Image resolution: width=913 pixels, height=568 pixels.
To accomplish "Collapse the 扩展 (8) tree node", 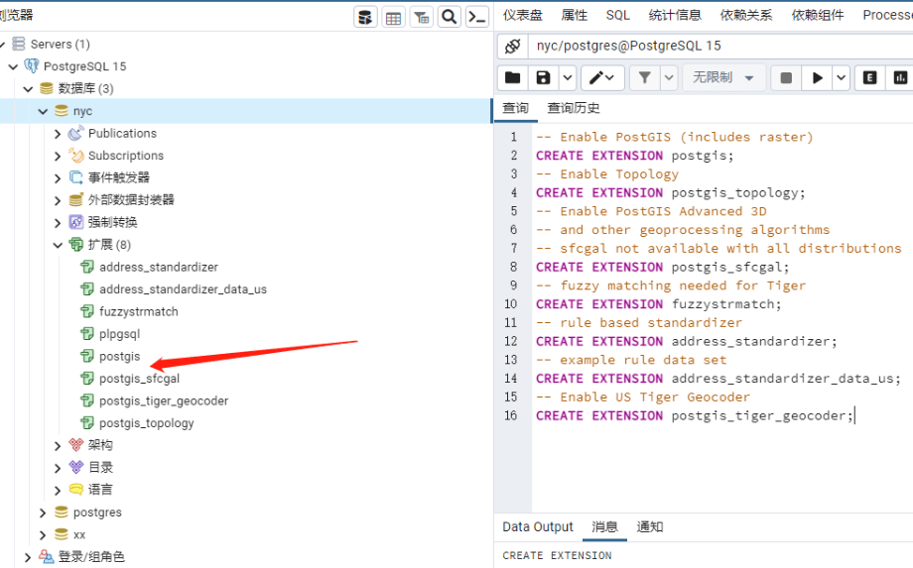I will 59,245.
